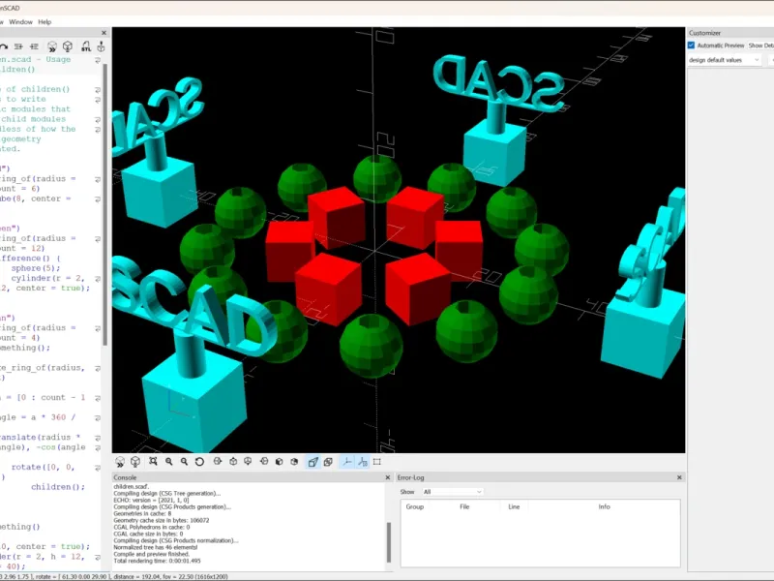The width and height of the screenshot is (774, 581).
Task: Close the editor panel
Action: [x=104, y=33]
